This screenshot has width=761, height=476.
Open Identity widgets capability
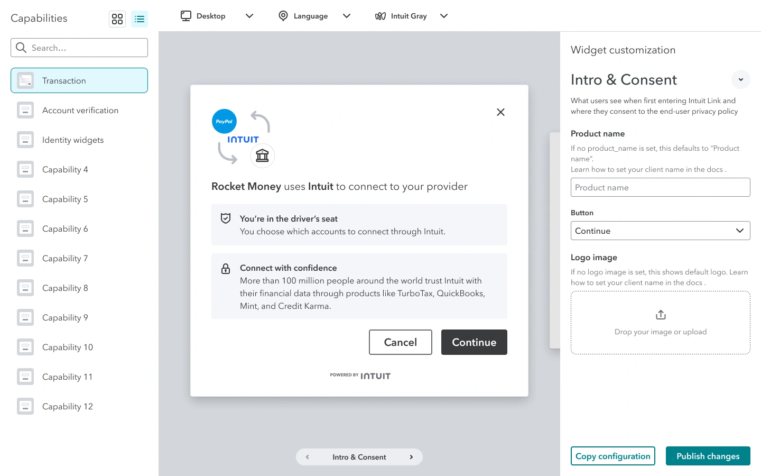pos(79,140)
